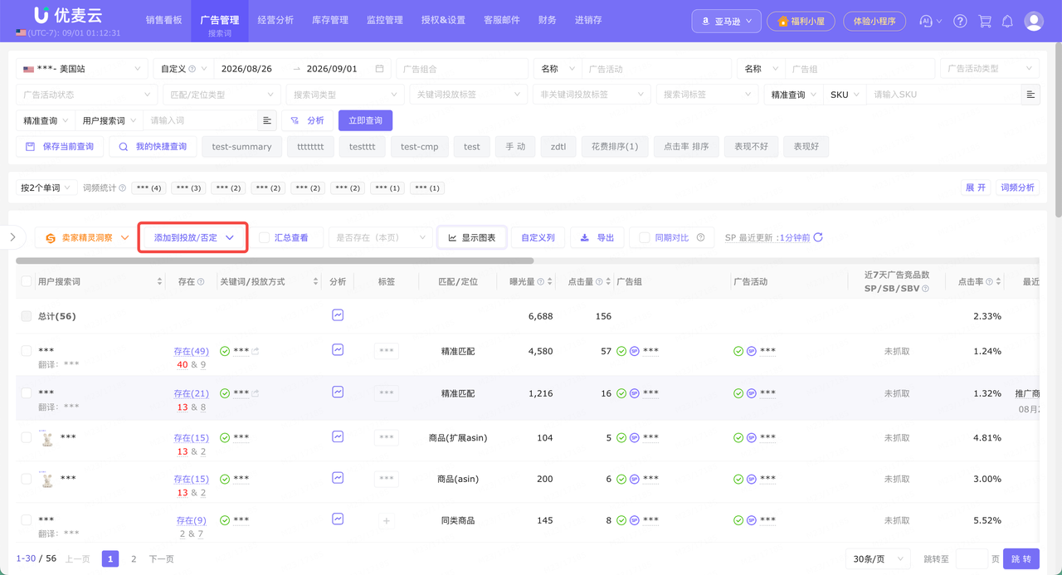Select the checkbox for the 存在(21) row

tap(27, 392)
